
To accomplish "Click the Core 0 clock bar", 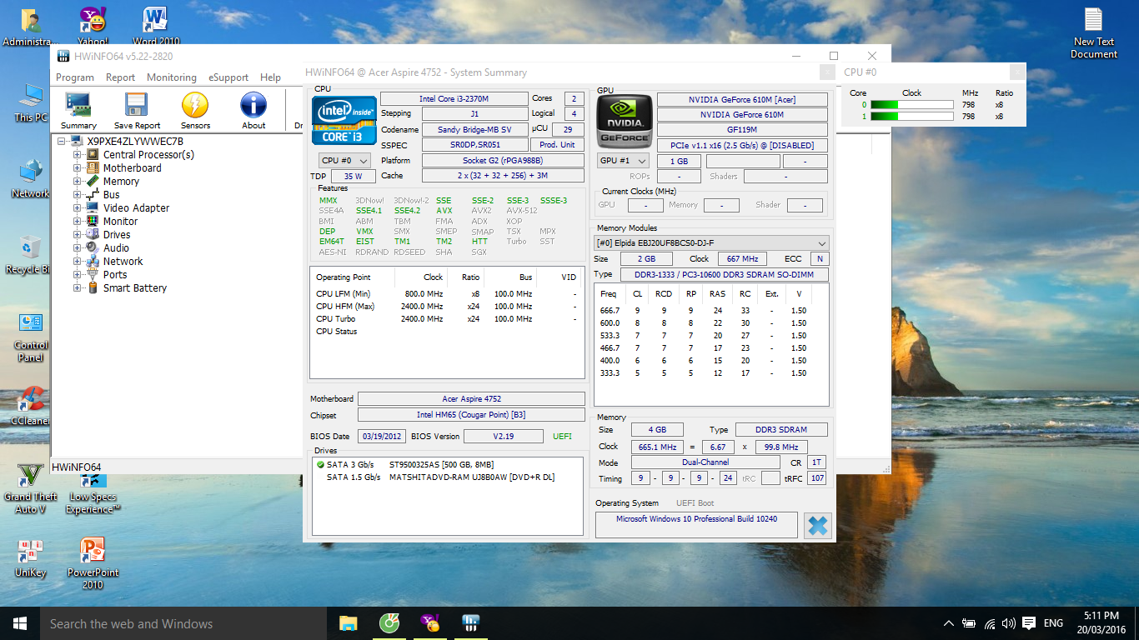I will click(911, 105).
